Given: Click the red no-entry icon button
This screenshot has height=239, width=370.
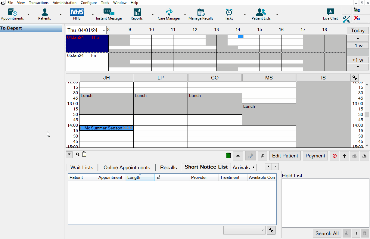Looking at the screenshot, I should (334, 156).
